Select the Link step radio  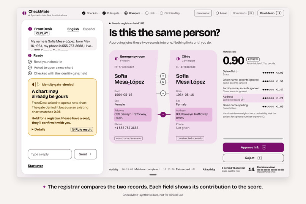147,13
